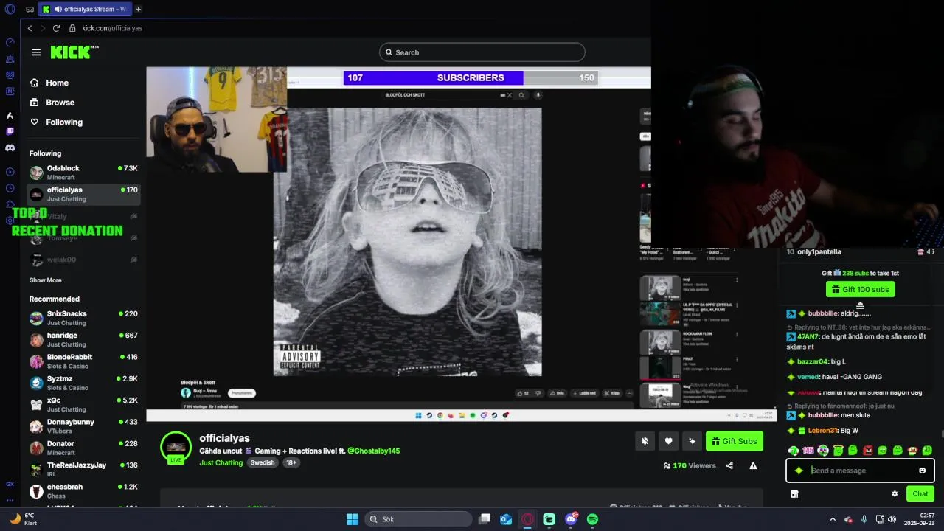Expand followed channels with Show More
The height and width of the screenshot is (531, 944).
click(x=45, y=280)
